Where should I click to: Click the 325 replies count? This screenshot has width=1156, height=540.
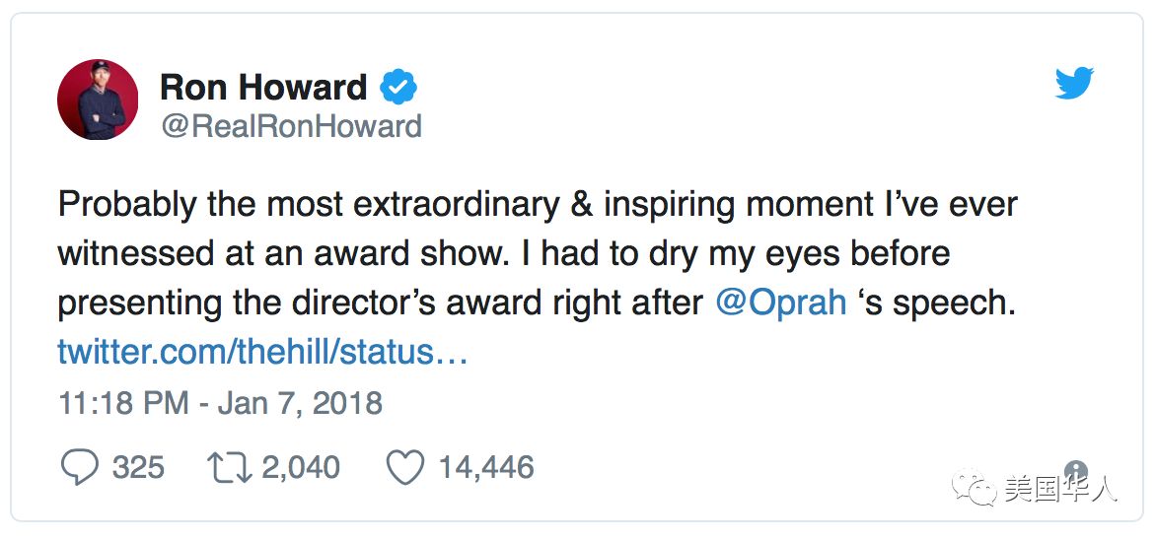pyautogui.click(x=138, y=467)
